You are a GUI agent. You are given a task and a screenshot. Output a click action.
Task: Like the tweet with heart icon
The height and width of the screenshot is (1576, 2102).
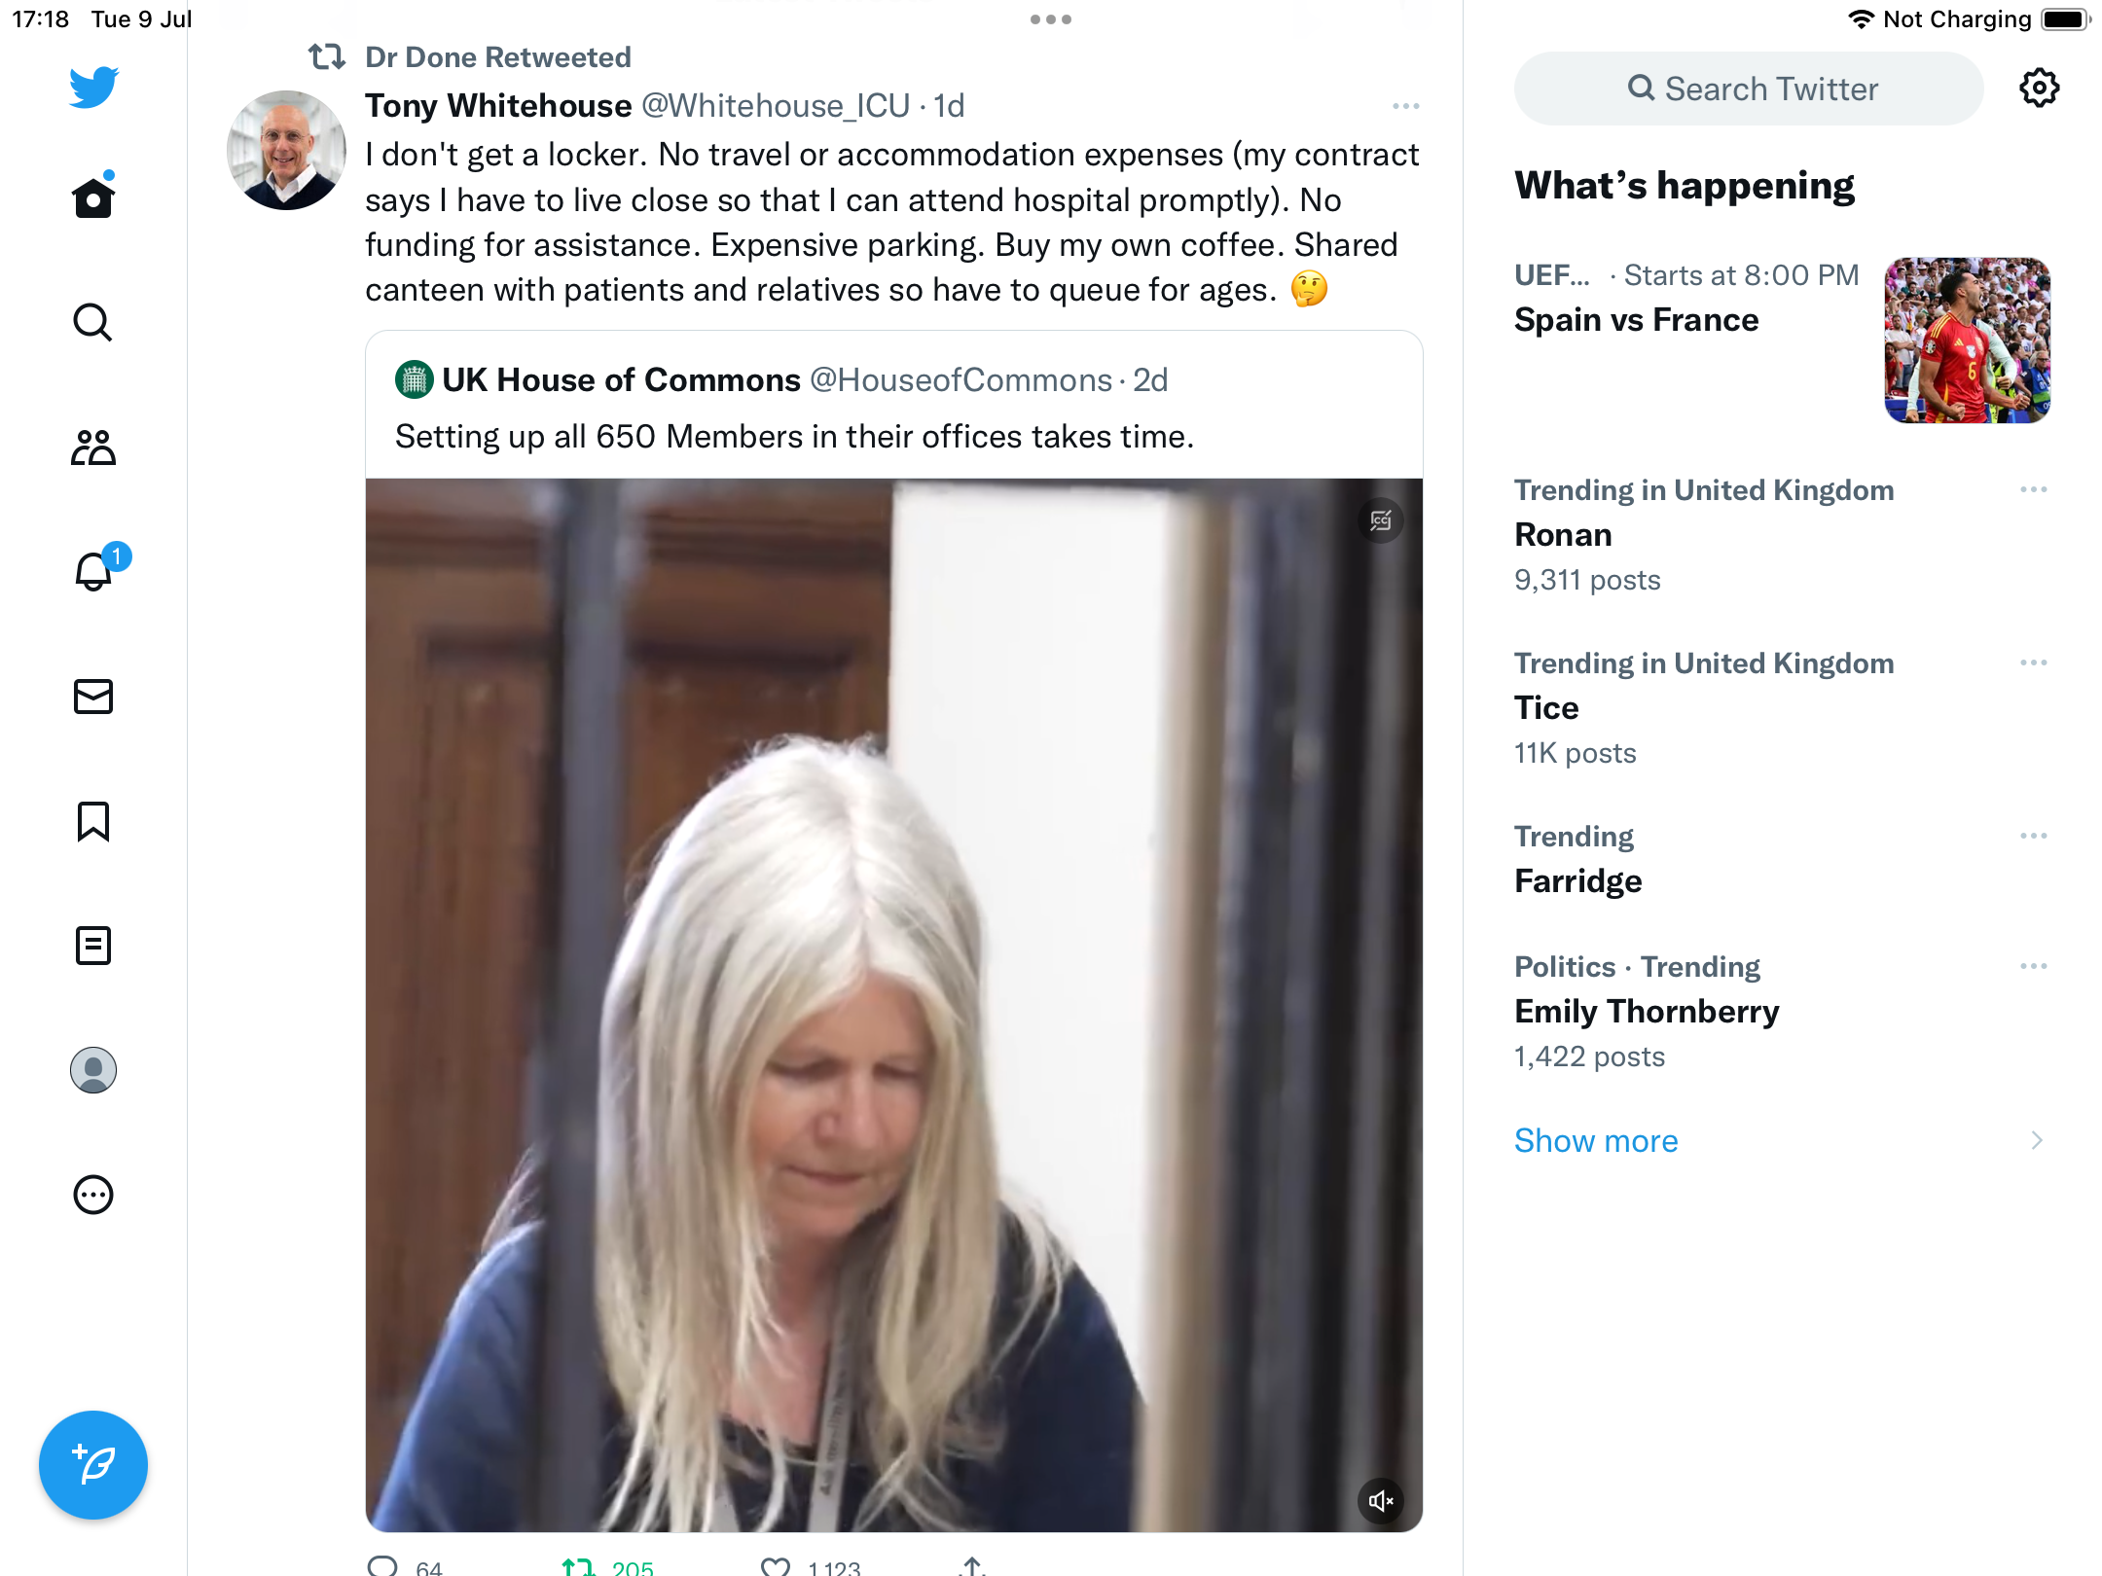tap(776, 1566)
